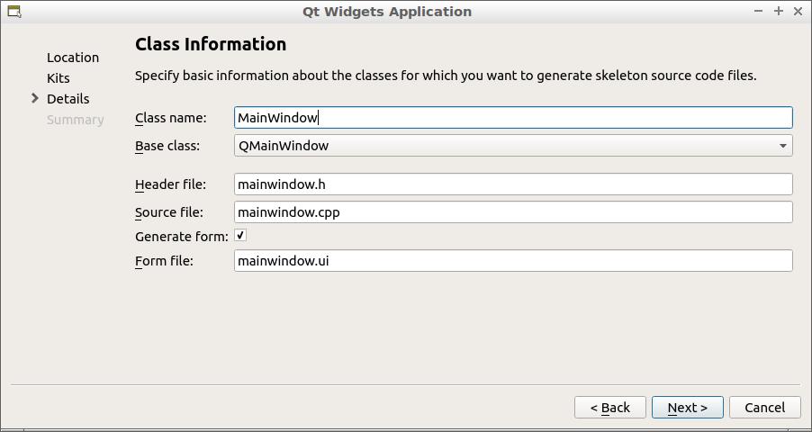Open the Base class dropdown
This screenshot has width=812, height=432.
click(513, 146)
